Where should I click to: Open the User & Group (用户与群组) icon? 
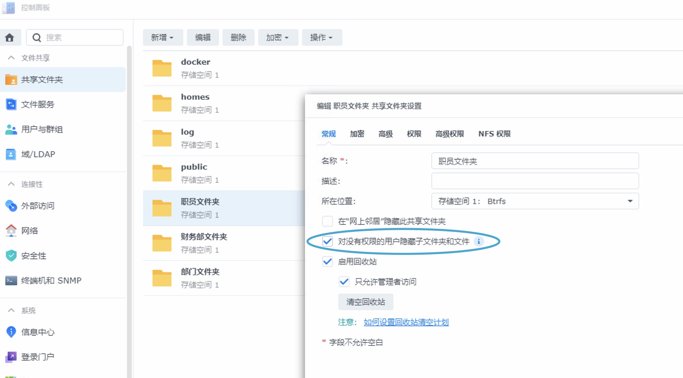click(11, 129)
